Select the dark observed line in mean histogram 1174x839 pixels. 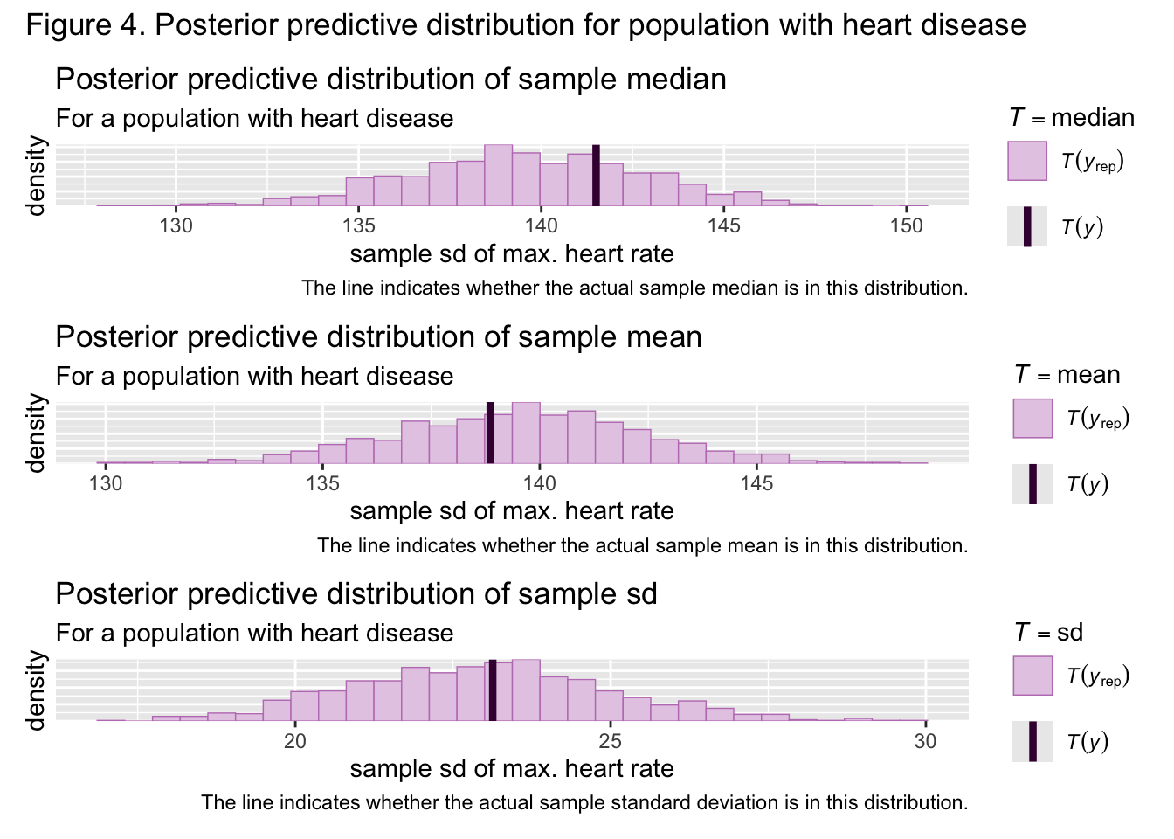[490, 432]
